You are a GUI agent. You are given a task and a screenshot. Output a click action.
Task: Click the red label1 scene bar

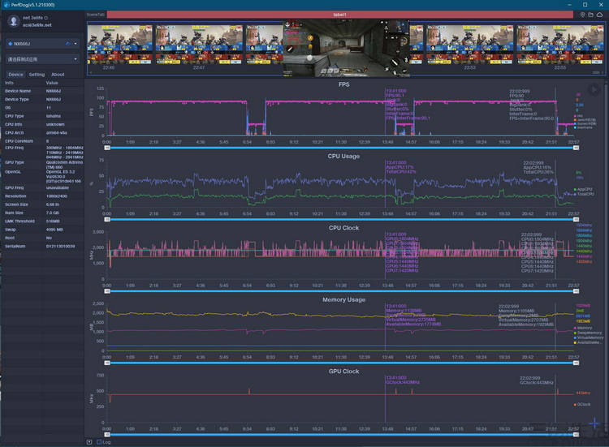tap(340, 15)
